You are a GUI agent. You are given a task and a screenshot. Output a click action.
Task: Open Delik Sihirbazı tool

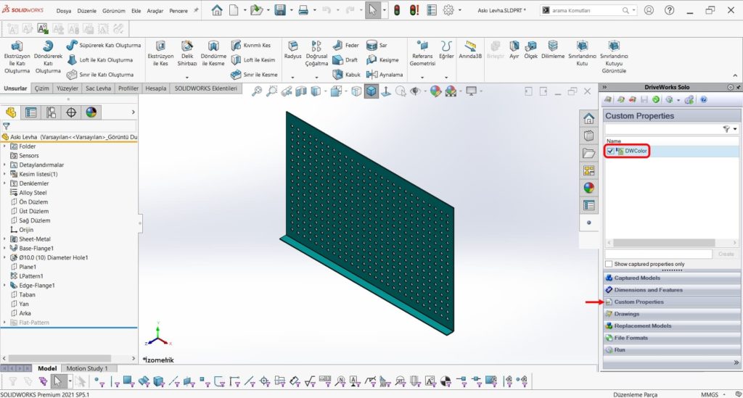point(187,54)
